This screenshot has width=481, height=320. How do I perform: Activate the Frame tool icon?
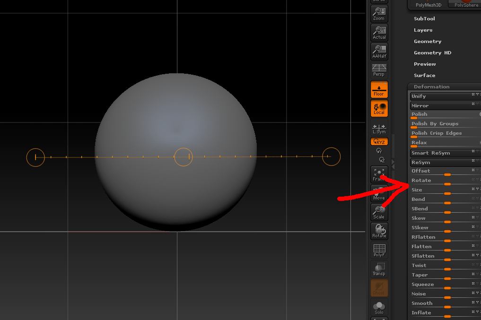pos(378,175)
